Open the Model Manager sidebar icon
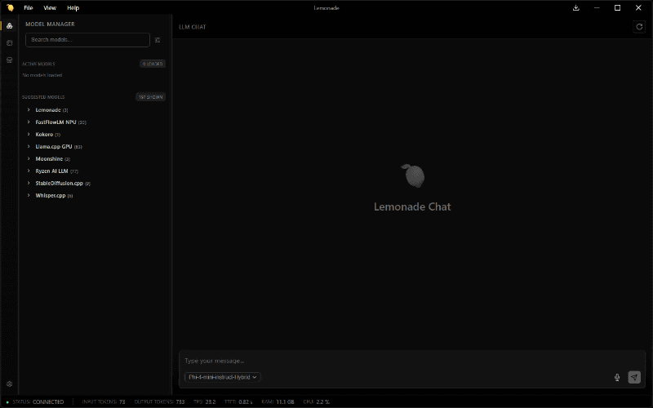 coord(9,26)
